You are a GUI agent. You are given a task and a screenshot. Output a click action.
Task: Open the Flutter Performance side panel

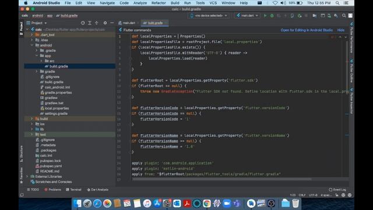351,37
